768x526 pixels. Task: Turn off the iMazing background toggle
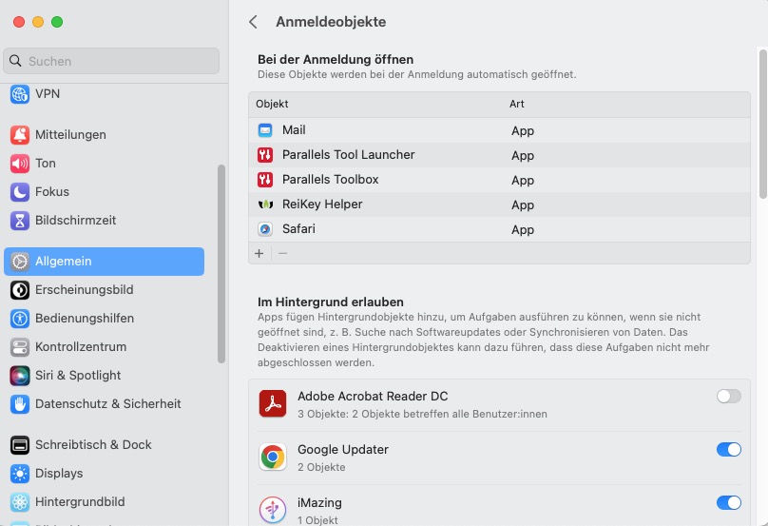[728, 502]
